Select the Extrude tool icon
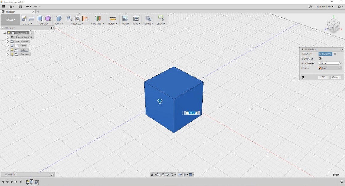 (40, 18)
